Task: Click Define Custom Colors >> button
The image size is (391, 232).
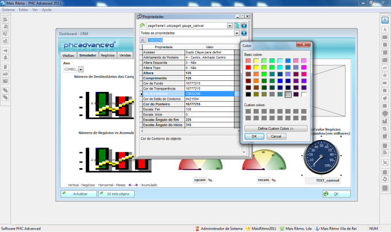Action: [275, 129]
